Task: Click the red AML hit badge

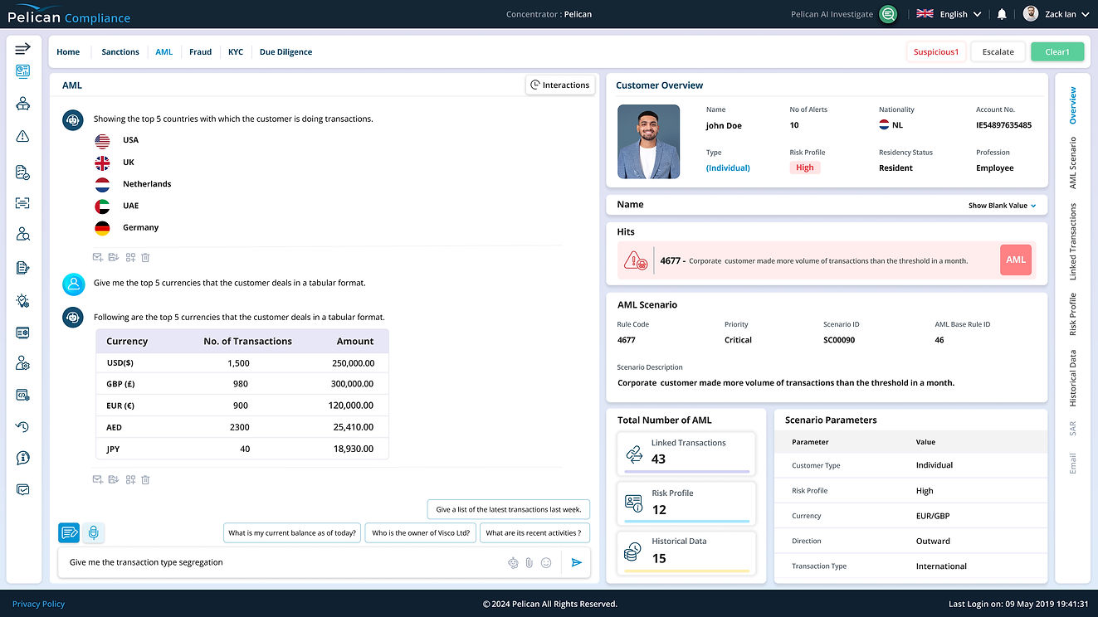Action: (1016, 260)
